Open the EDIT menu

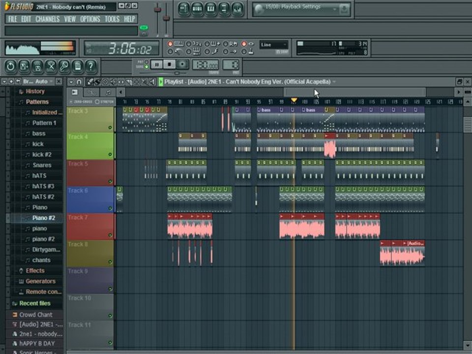coord(26,19)
